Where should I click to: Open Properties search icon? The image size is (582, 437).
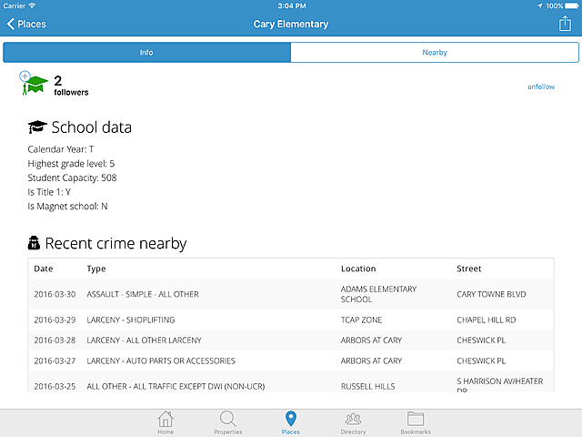[x=227, y=422]
